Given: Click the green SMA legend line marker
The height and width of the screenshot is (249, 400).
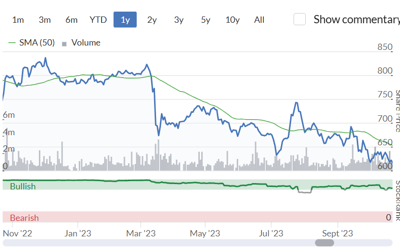Looking at the screenshot, I should [12, 43].
